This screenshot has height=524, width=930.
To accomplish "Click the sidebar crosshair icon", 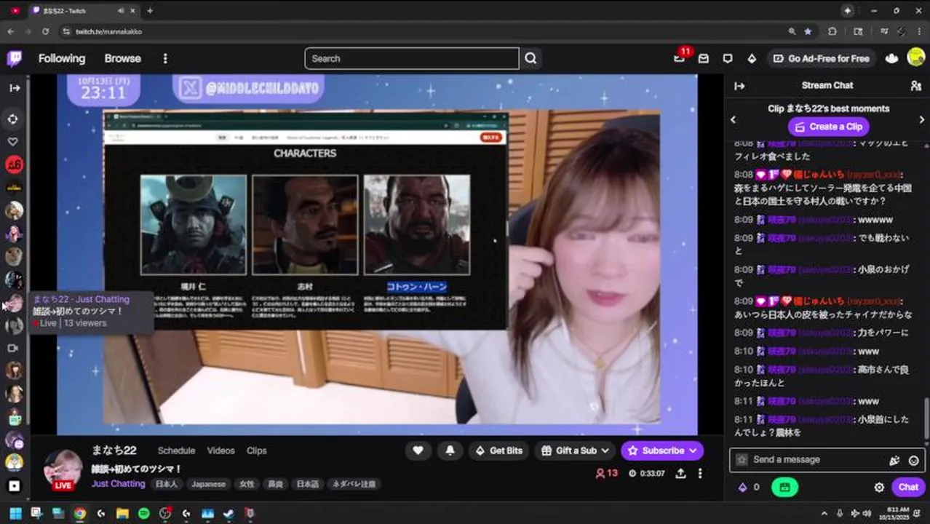I will pos(12,119).
